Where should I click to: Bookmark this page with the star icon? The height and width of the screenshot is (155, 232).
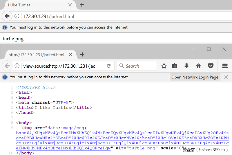click(164, 66)
